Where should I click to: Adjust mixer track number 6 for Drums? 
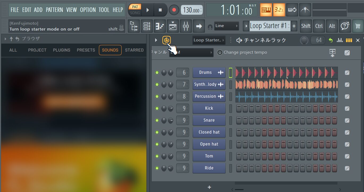[183, 72]
